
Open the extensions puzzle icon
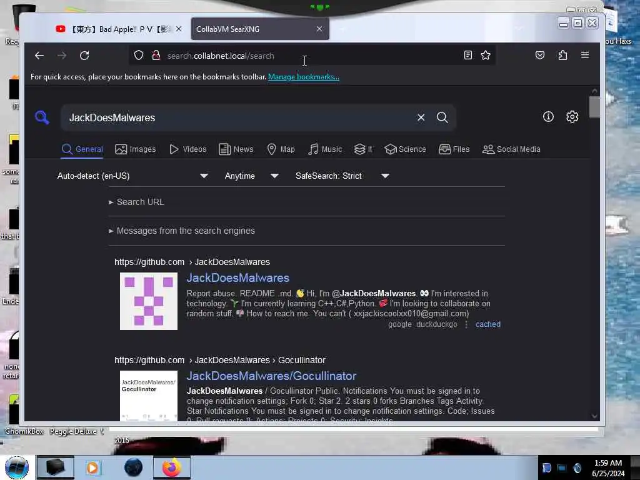562,55
